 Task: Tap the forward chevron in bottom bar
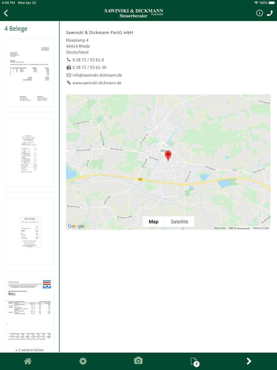point(249,361)
